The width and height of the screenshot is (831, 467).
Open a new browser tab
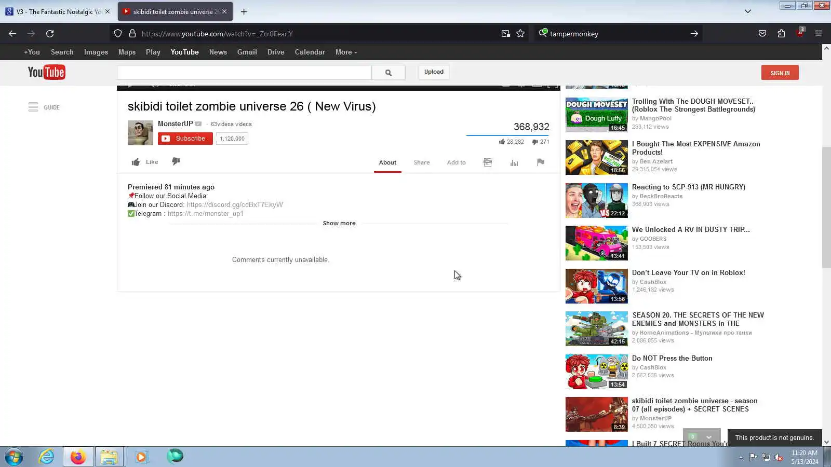[x=244, y=11]
